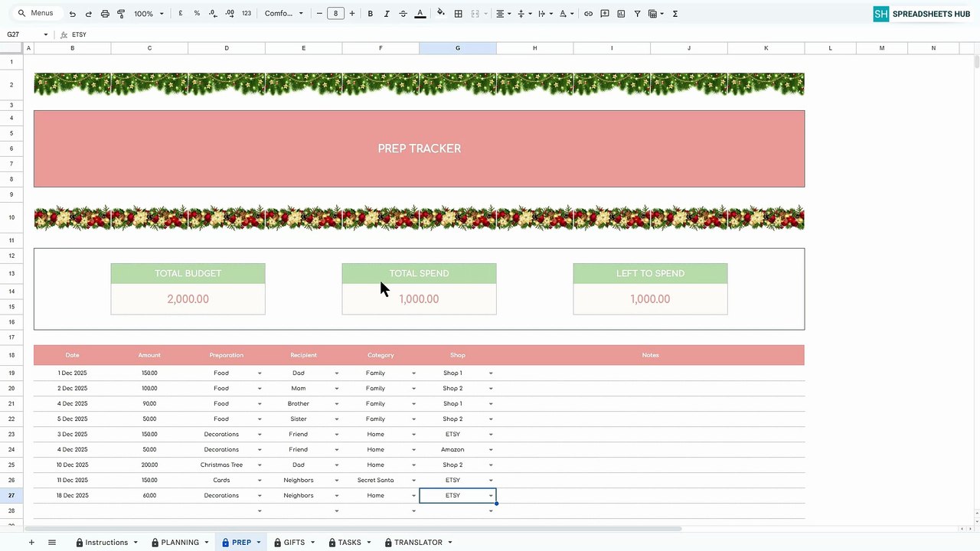Image resolution: width=980 pixels, height=551 pixels.
Task: Open Category dropdown for Secret Santa row
Action: tap(413, 481)
